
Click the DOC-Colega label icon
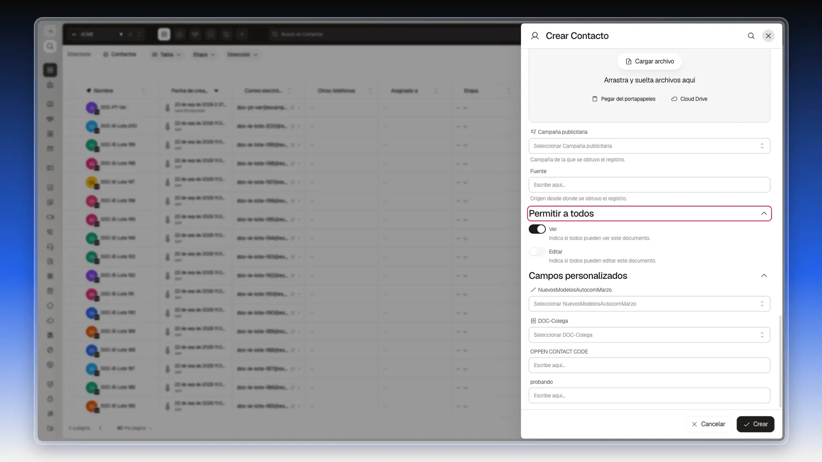(x=533, y=321)
